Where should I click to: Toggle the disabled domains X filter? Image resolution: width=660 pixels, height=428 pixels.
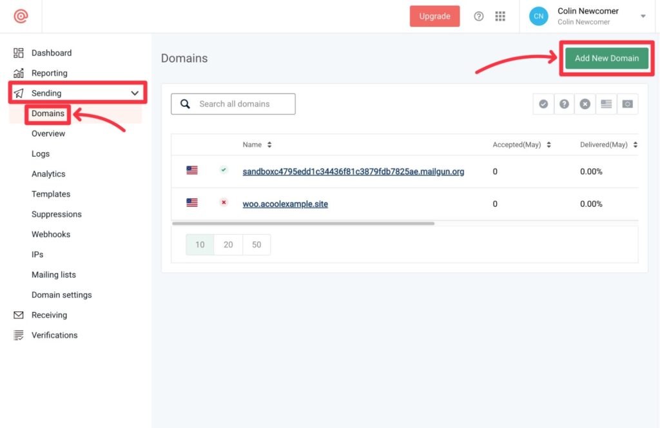click(585, 104)
